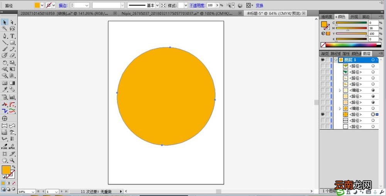Select the Scale tool

(12, 63)
